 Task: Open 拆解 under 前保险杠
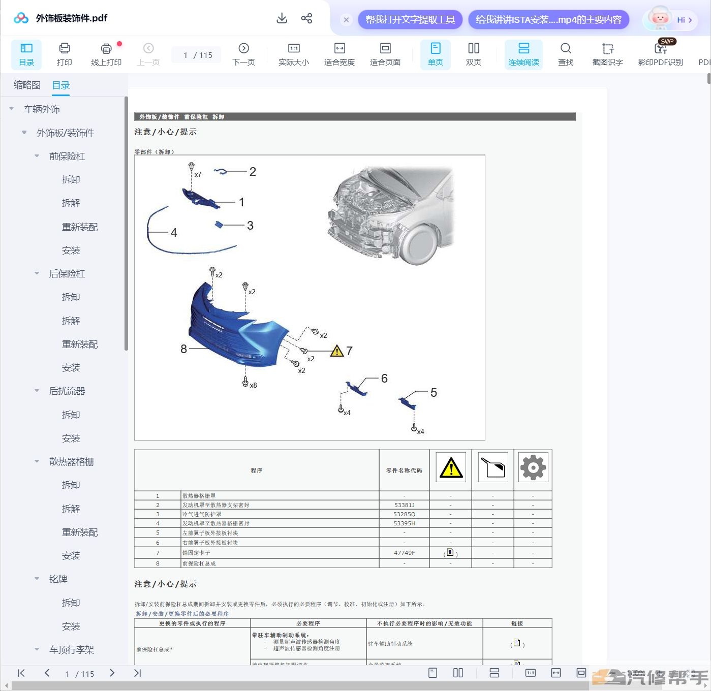[71, 203]
